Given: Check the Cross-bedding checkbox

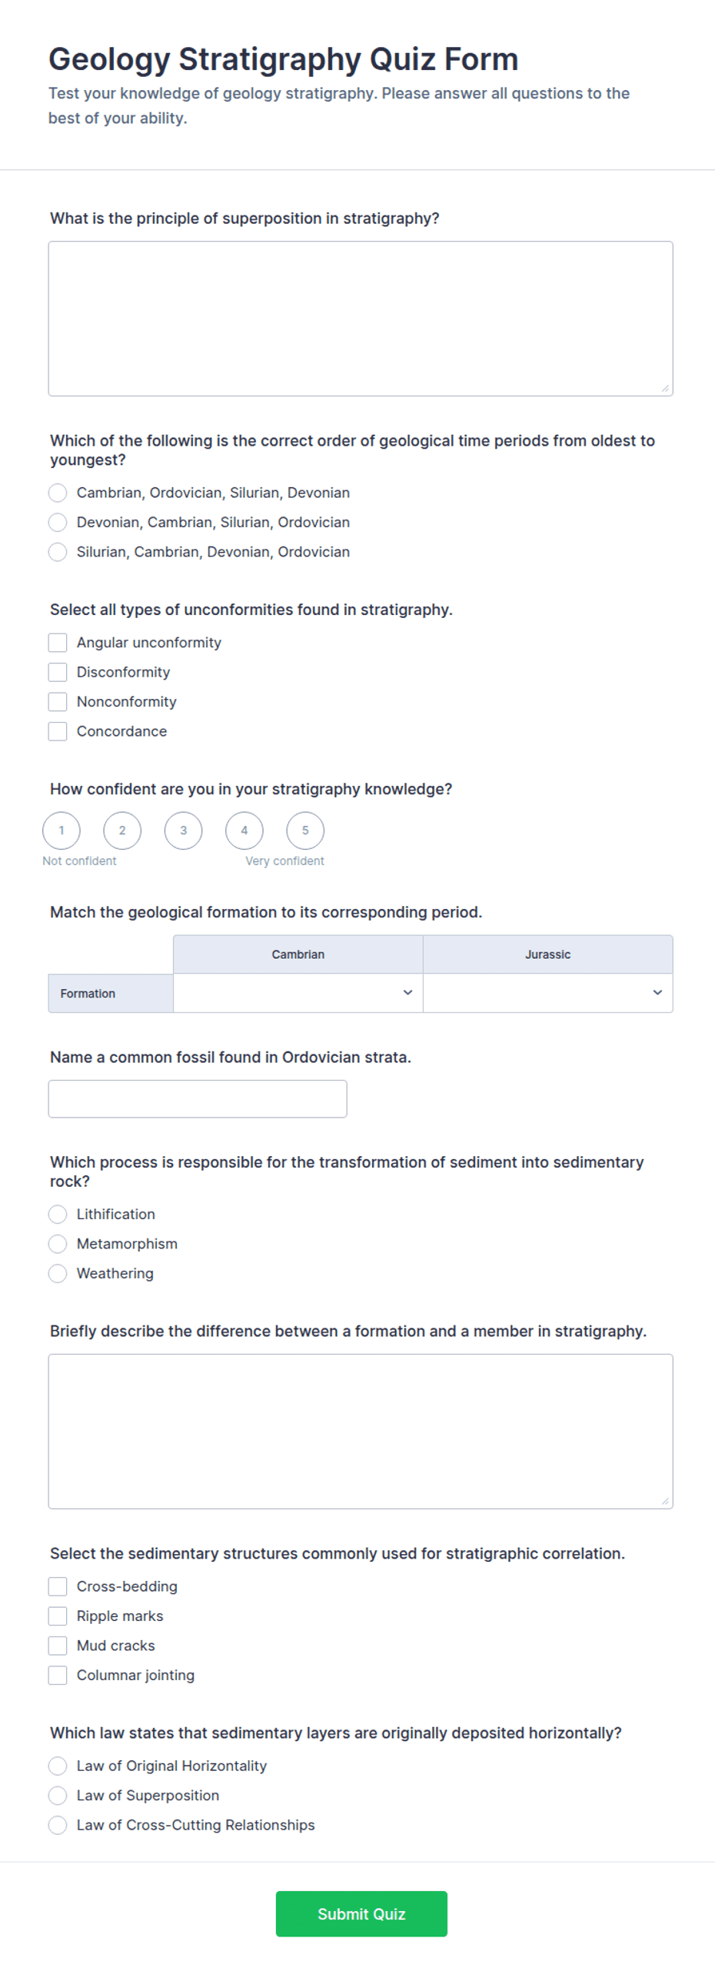Looking at the screenshot, I should point(58,1586).
